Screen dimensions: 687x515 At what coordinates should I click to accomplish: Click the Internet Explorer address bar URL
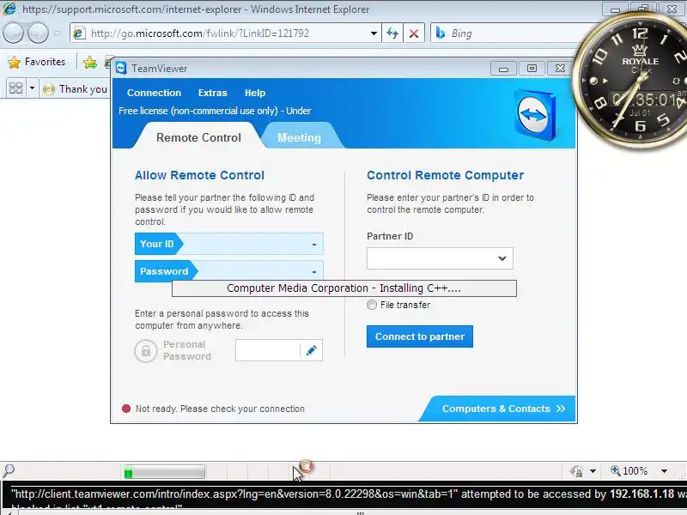(x=200, y=33)
